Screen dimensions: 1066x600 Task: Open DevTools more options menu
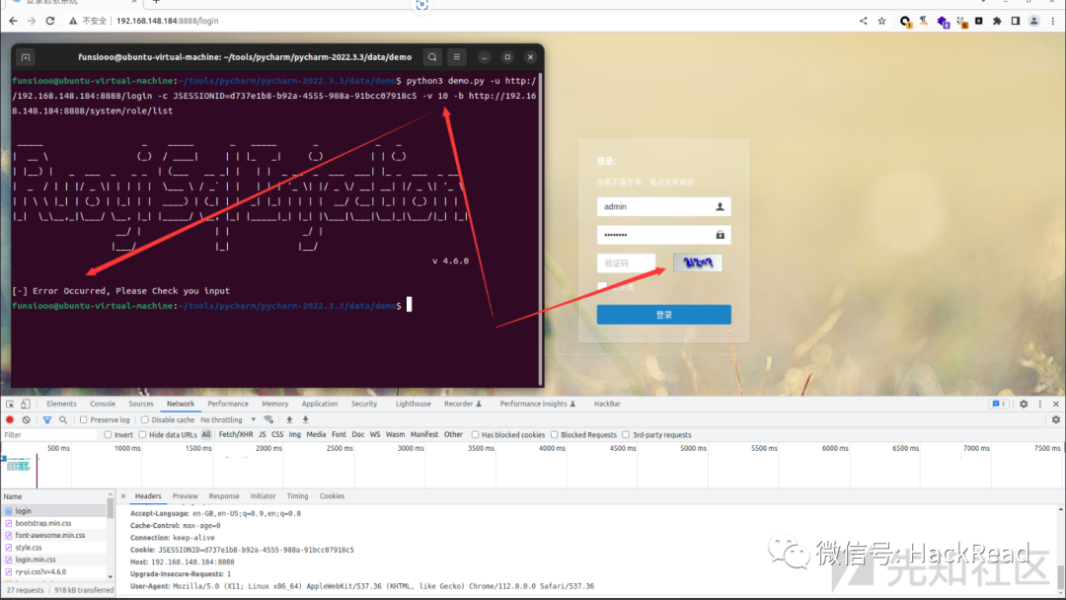[x=1040, y=404]
